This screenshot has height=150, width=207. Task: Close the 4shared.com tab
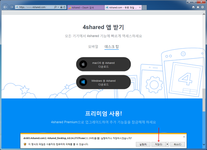click(x=140, y=8)
